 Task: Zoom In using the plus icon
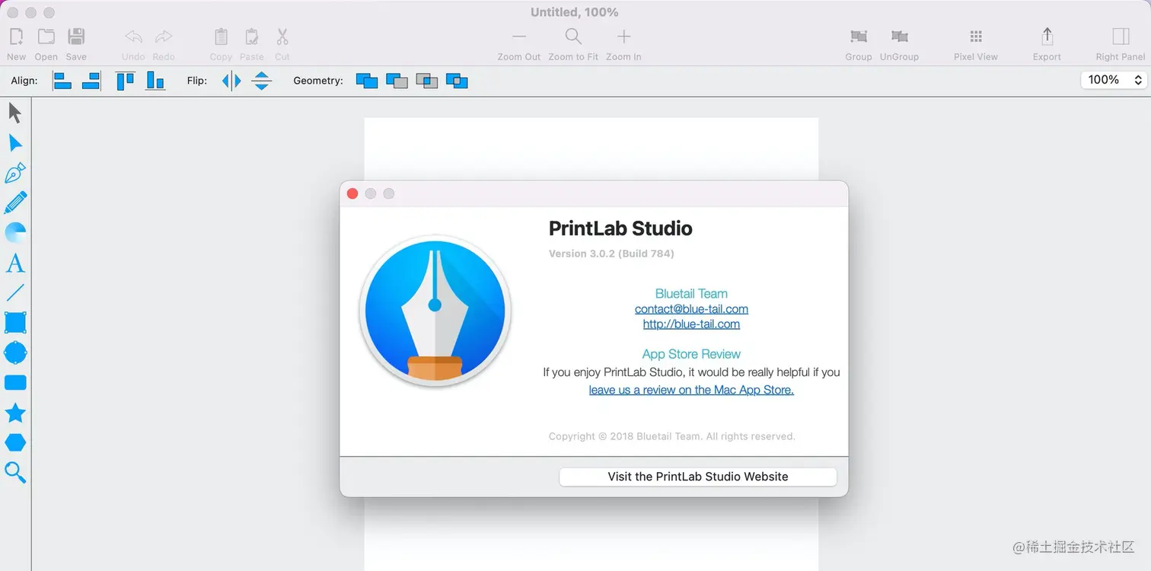623,37
